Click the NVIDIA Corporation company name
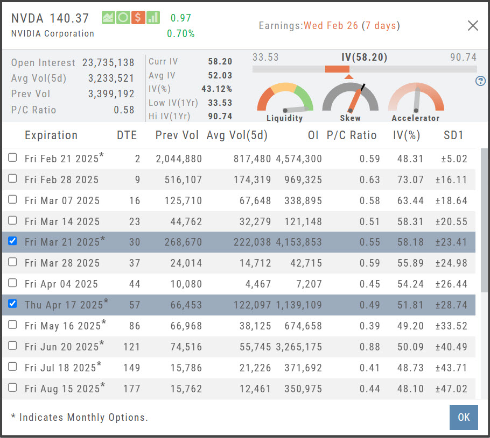490x438 pixels. point(53,33)
